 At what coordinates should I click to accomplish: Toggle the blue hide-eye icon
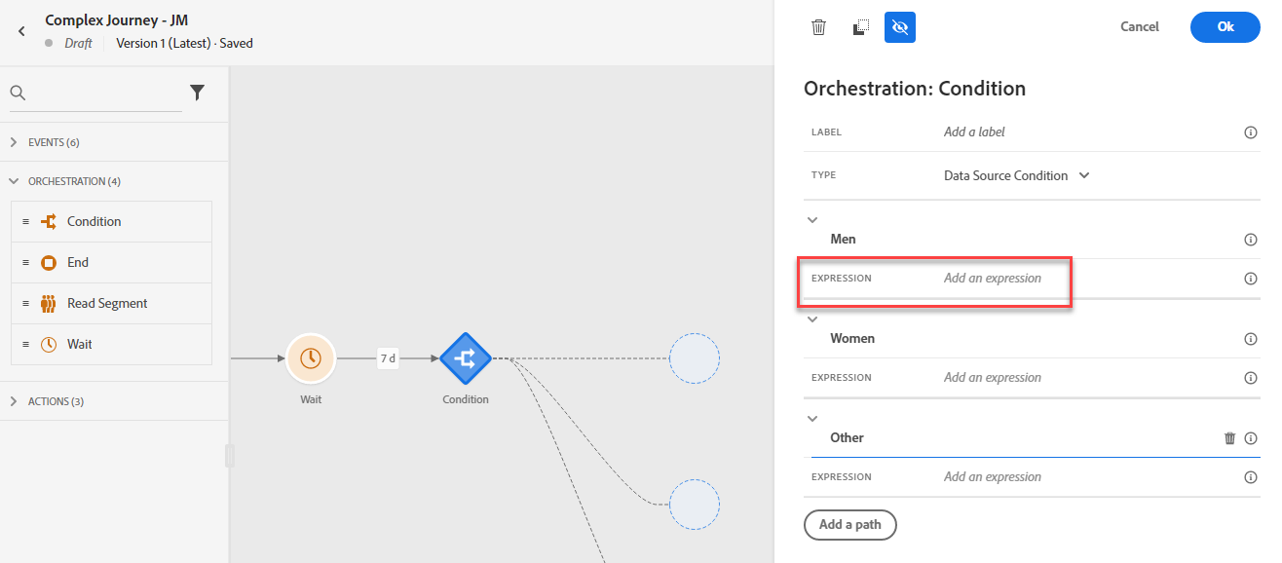pos(900,27)
